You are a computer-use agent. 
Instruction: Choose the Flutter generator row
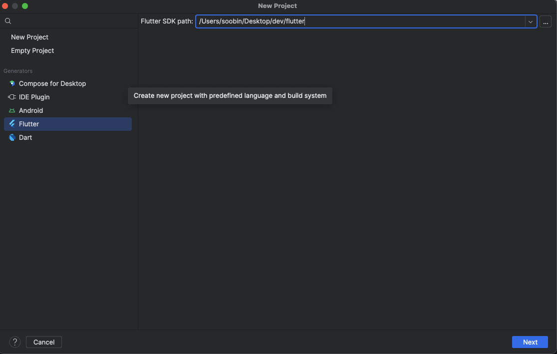pyautogui.click(x=68, y=124)
